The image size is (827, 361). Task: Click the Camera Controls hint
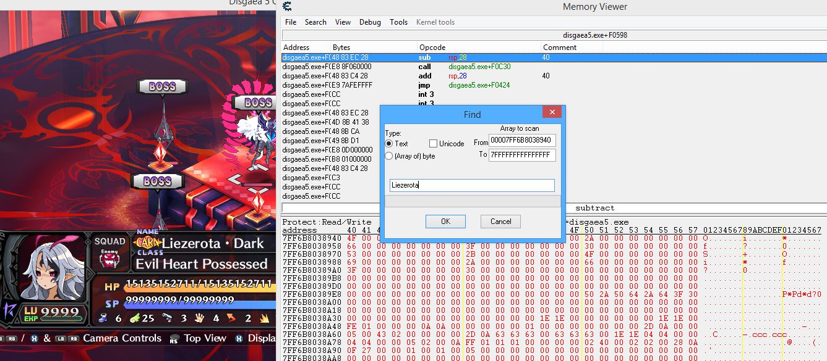122,338
